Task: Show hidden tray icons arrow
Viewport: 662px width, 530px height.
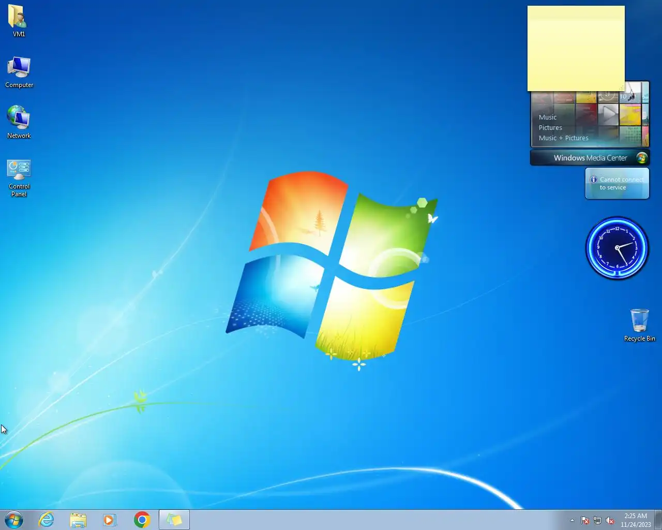Action: pos(572,520)
